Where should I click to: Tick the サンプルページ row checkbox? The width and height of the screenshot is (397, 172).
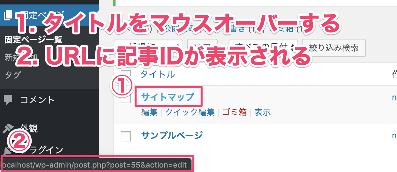tap(126, 136)
